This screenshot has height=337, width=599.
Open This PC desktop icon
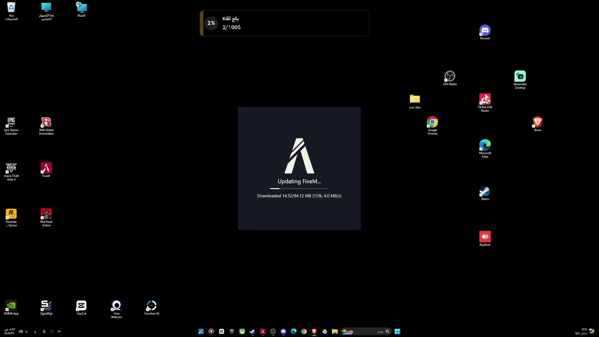pyautogui.click(x=46, y=12)
